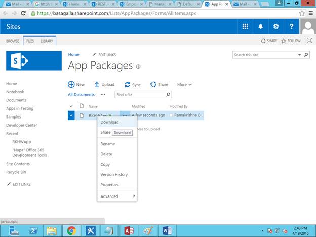The image size is (316, 237).
Task: Bookmark this page with the star icon
Action: click(x=302, y=13)
